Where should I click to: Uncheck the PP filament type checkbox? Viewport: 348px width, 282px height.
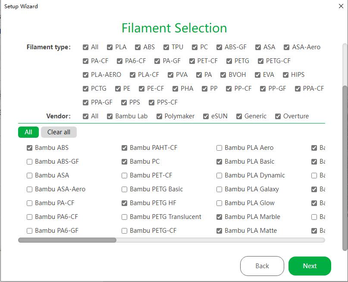[204, 89]
